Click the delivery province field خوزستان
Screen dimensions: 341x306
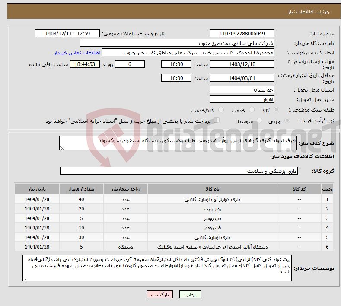pos(242,89)
